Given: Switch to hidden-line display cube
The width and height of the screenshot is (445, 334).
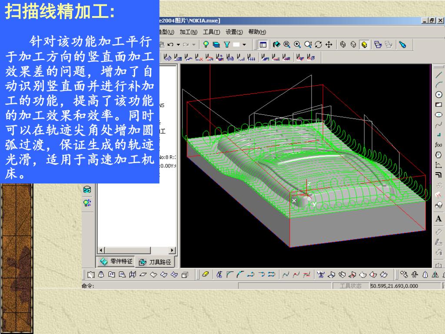Looking at the screenshot, I should [x=354, y=45].
